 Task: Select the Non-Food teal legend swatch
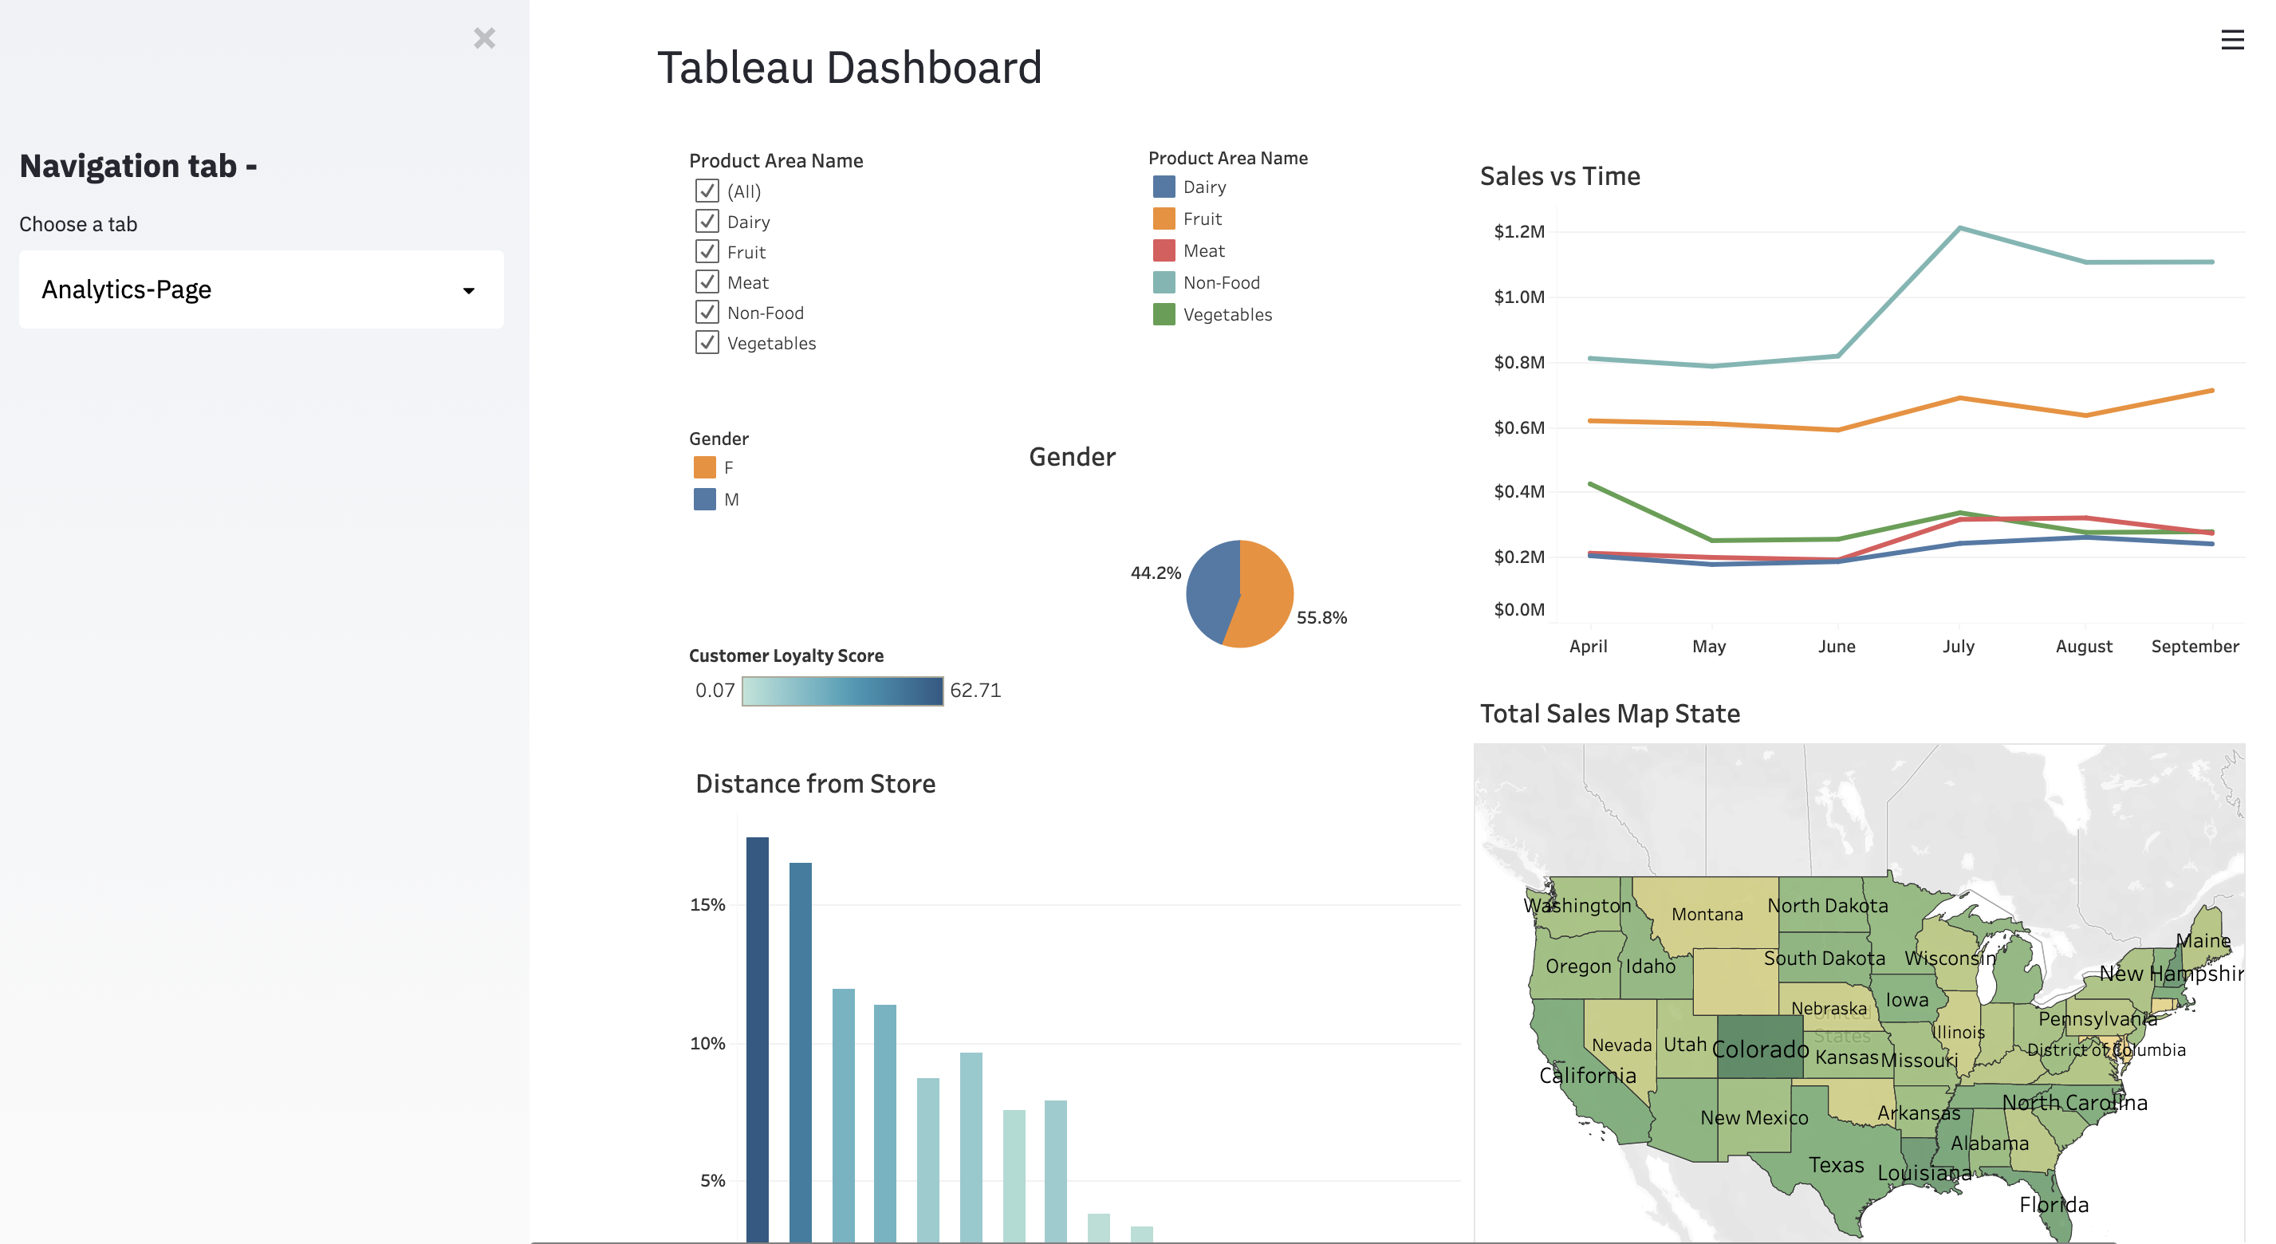coord(1164,283)
